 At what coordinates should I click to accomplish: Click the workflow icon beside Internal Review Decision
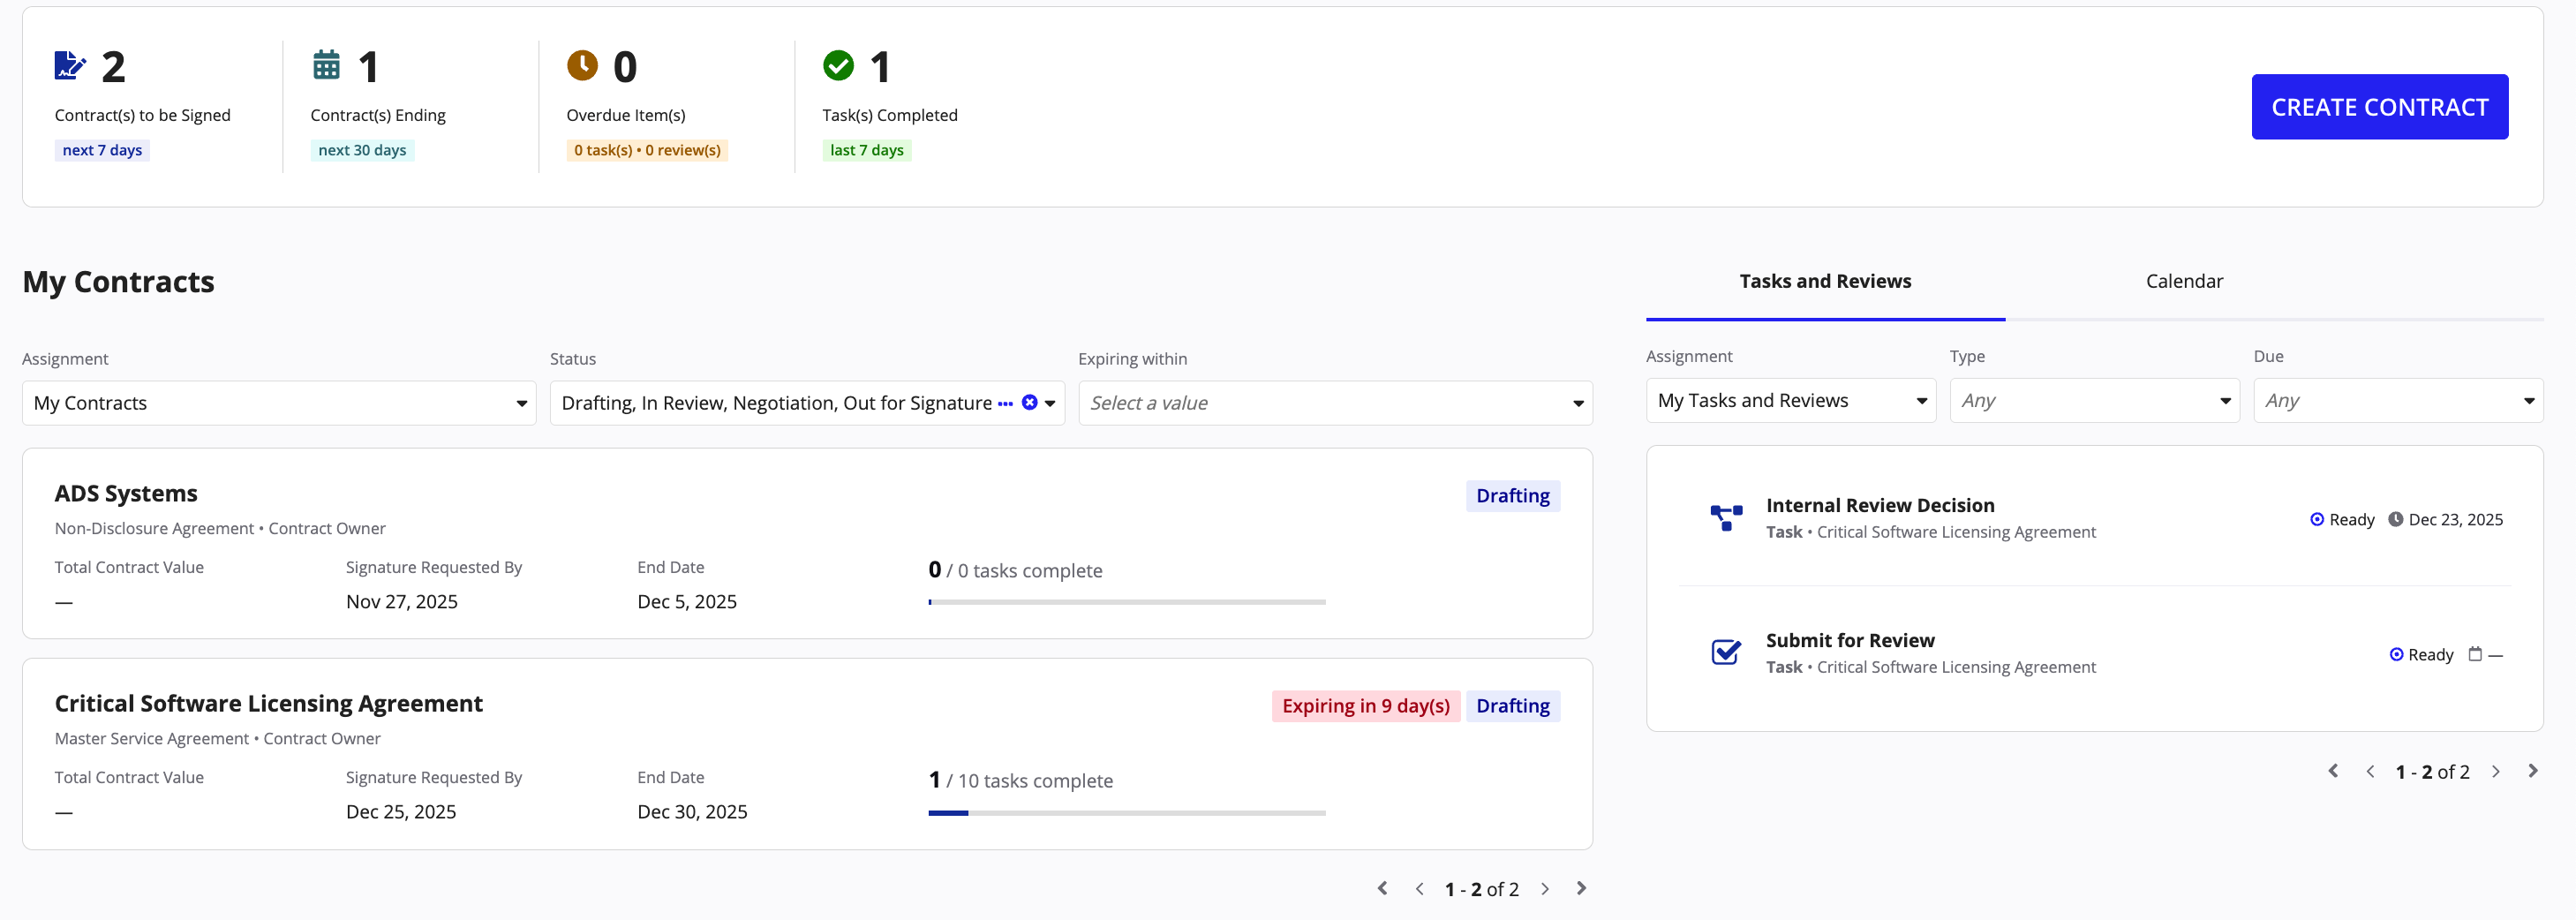(1726, 518)
